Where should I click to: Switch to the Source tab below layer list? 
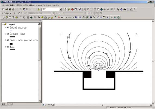[10, 104]
